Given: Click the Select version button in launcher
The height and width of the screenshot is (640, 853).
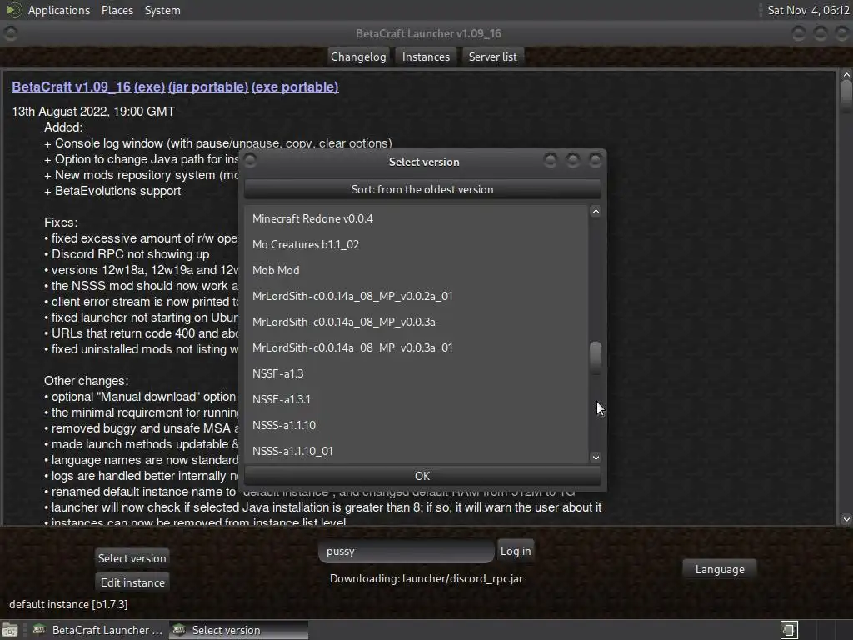Looking at the screenshot, I should coord(132,558).
